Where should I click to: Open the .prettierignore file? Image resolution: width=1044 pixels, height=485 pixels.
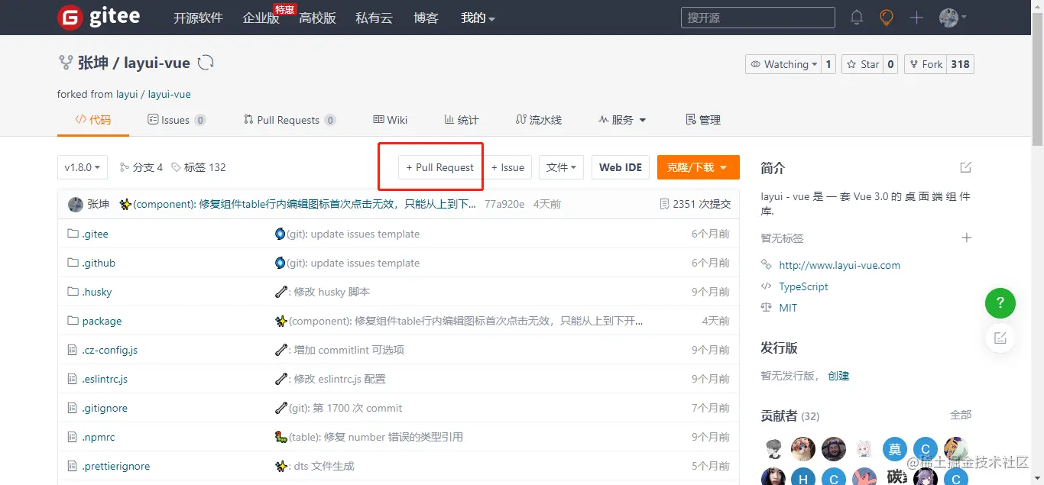pos(116,466)
